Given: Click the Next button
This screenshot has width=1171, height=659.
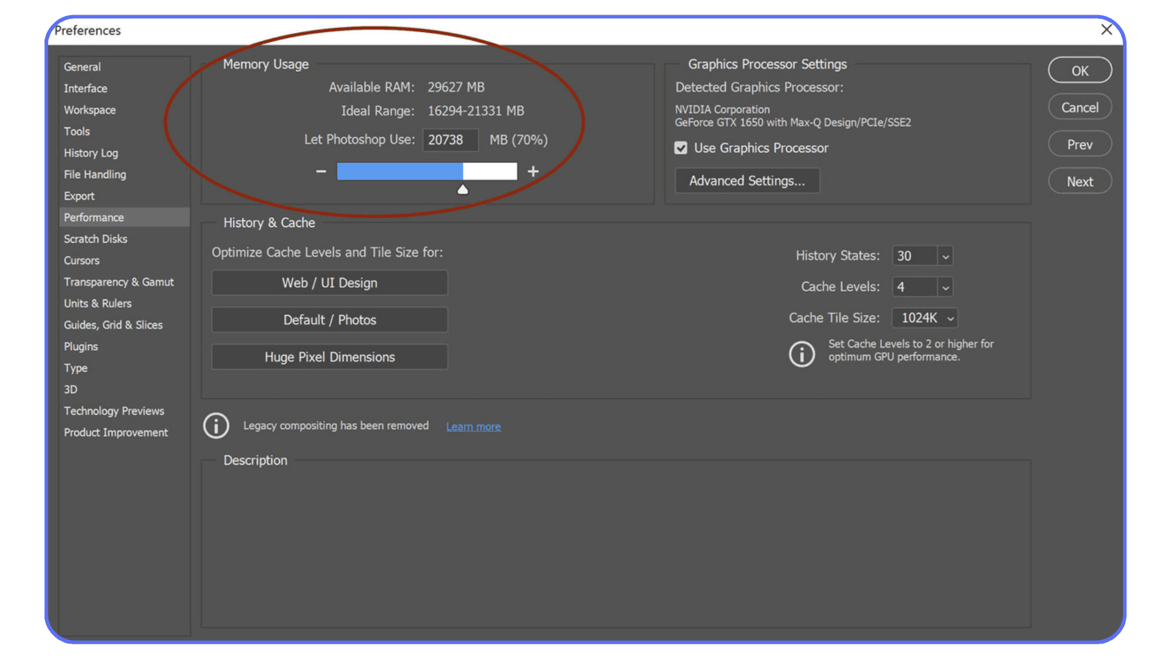Looking at the screenshot, I should click(x=1080, y=181).
